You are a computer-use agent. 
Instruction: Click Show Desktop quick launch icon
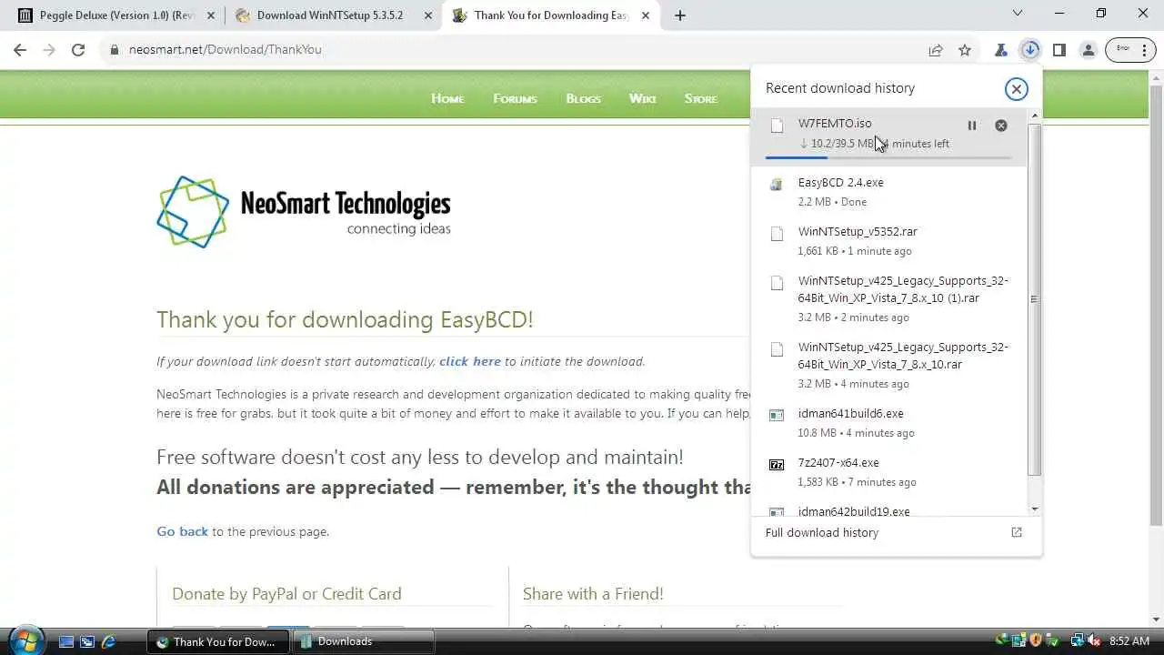pos(65,641)
